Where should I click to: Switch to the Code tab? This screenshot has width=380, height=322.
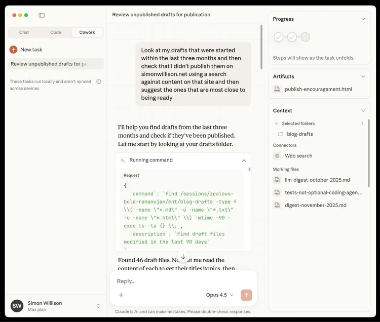[x=56, y=32]
